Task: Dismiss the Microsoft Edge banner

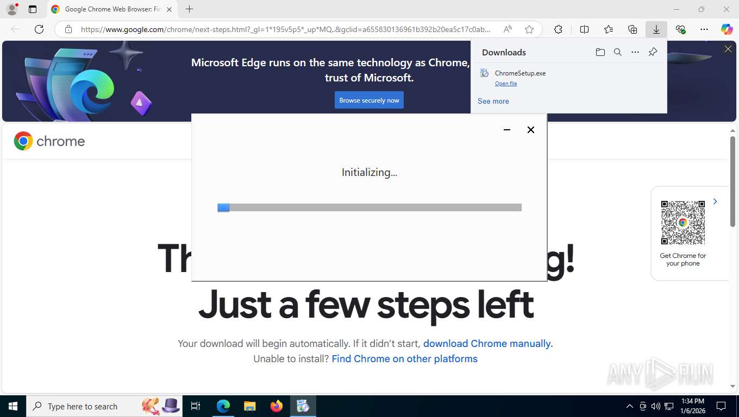Action: pyautogui.click(x=728, y=49)
